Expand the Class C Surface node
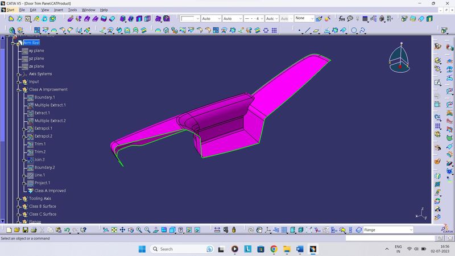Image resolution: width=455 pixels, height=256 pixels. (x=19, y=215)
